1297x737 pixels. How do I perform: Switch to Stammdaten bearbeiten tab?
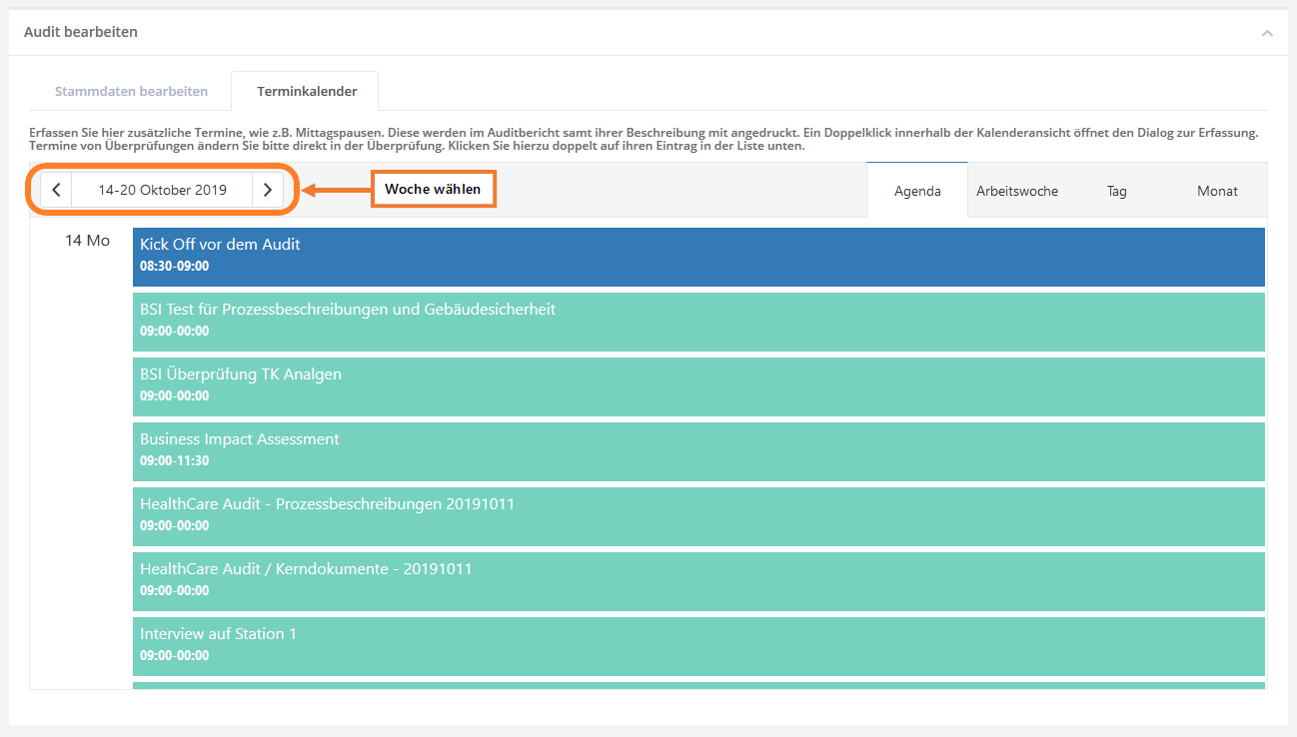point(131,91)
